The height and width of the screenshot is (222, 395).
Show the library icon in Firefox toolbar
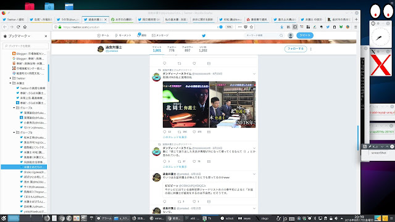coord(288,27)
